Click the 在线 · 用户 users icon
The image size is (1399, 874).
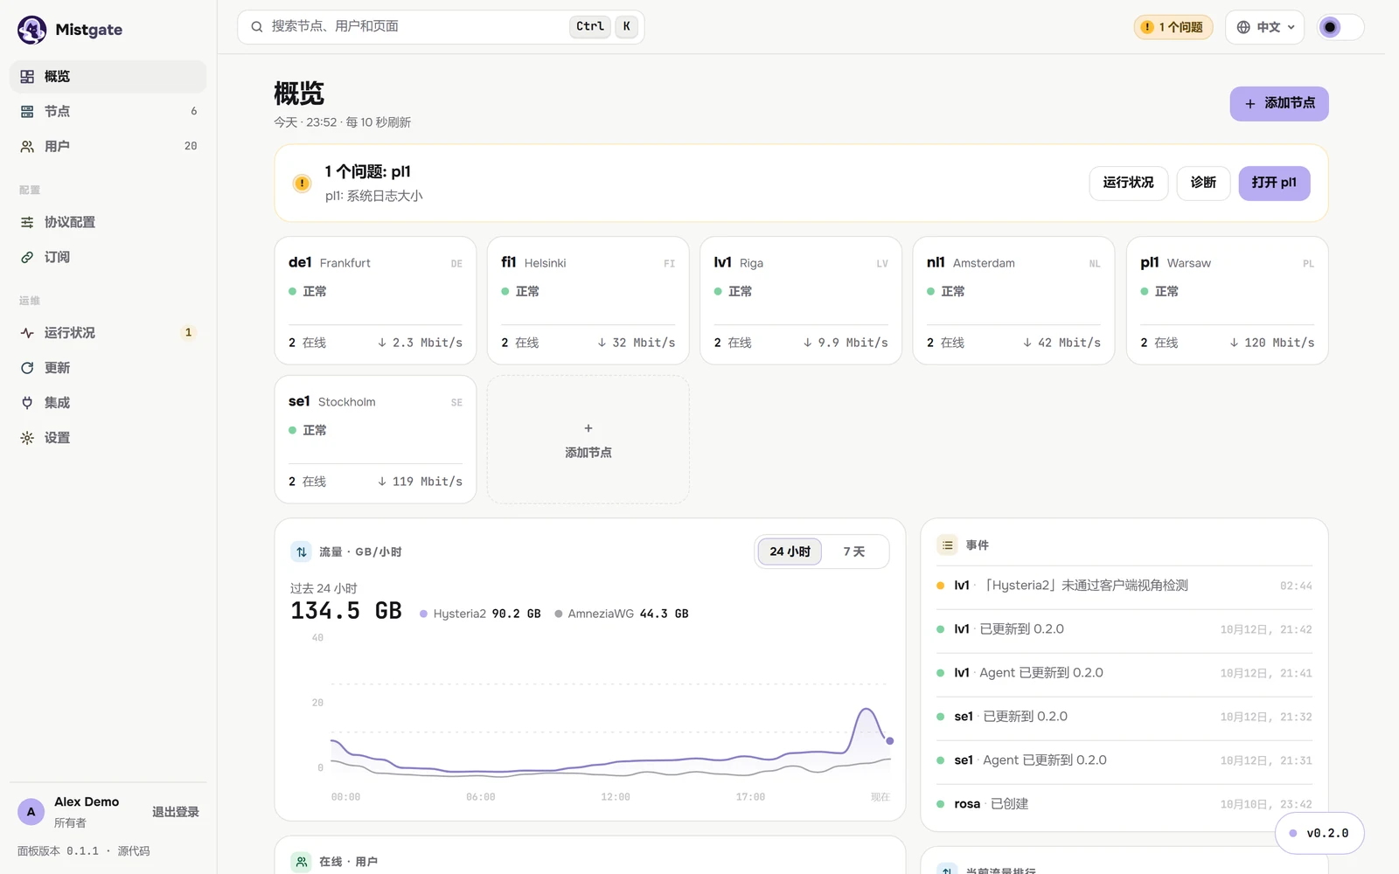point(301,862)
